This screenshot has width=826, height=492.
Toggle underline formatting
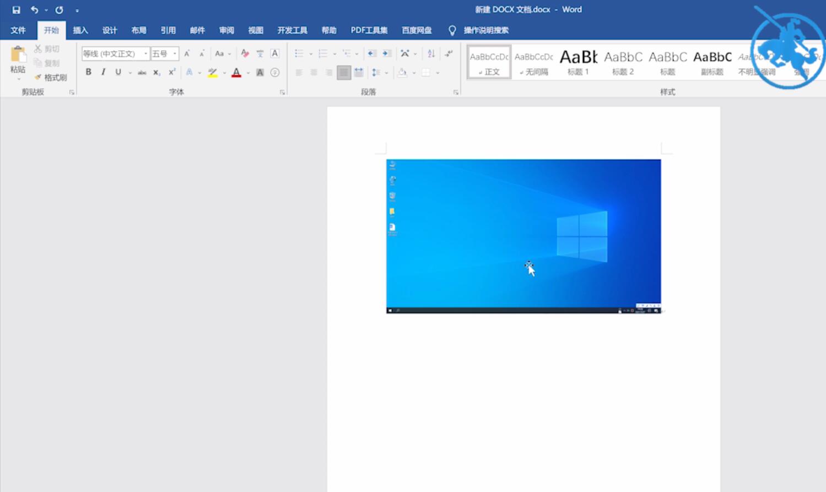[118, 72]
